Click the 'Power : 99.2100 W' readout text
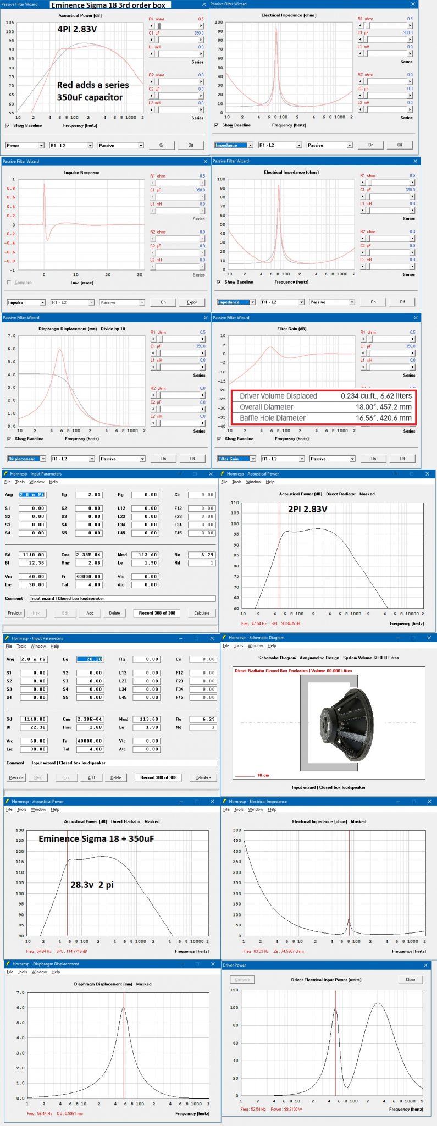 click(286, 1109)
